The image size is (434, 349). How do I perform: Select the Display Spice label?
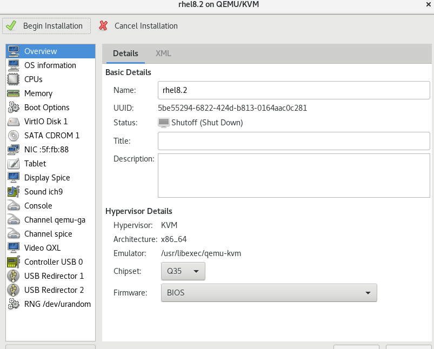point(47,178)
